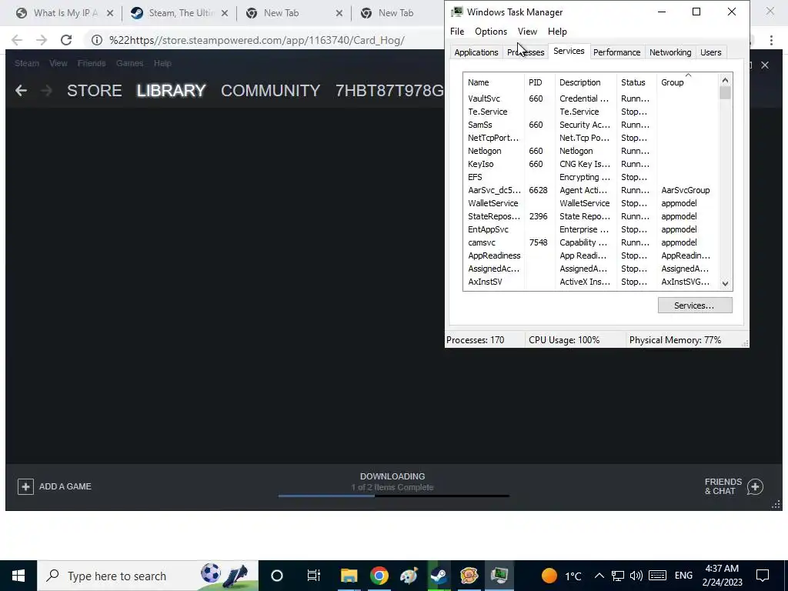This screenshot has width=788, height=591.
Task: Sort services by Group column
Action: tap(688, 82)
